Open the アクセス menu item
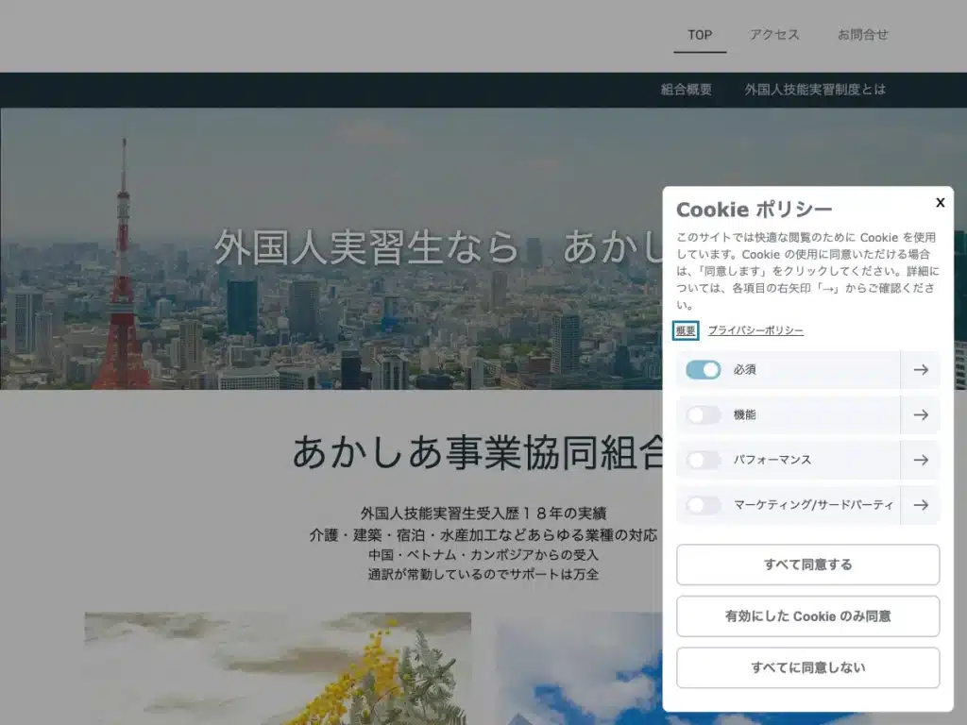 774,35
